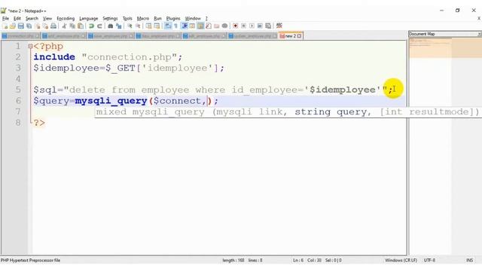Viewport: 482px width, 271px height.
Task: Open the Search menu
Action: point(32,18)
